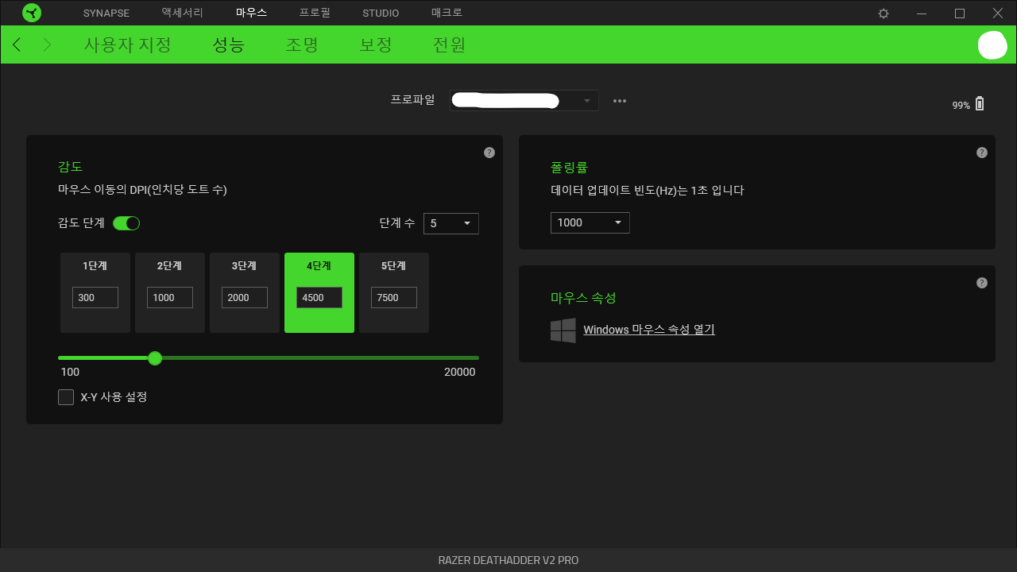
Task: Select the 5단계 DPI stage card
Action: coord(394,292)
